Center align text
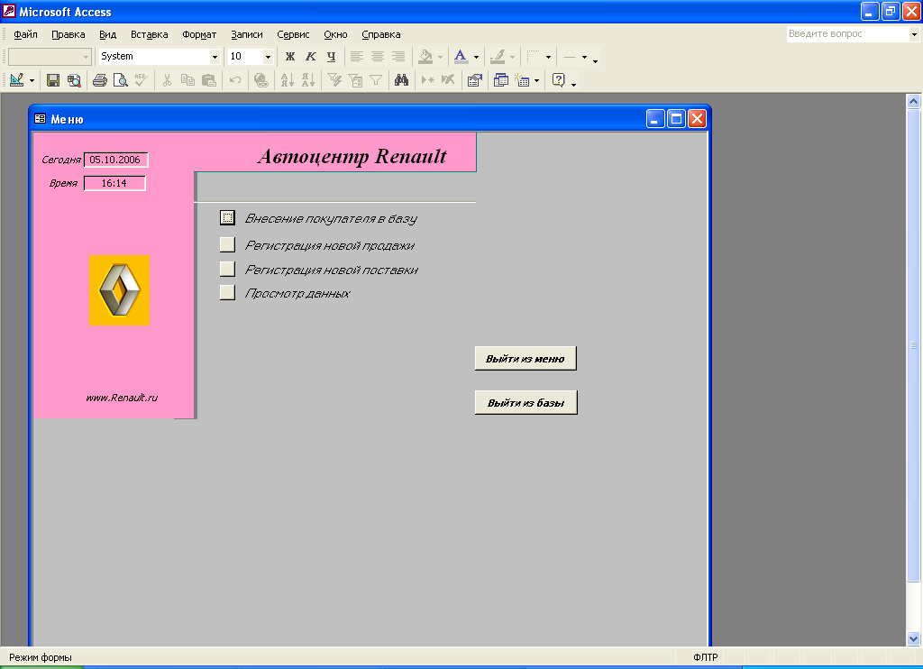Screen dimensions: 923x669 coord(378,57)
